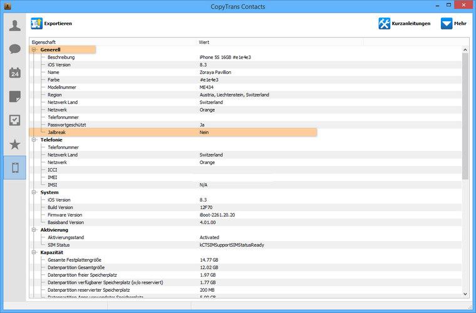The height and width of the screenshot is (313, 476).
Task: Click the Kurzanleitungen tools icon
Action: 384,23
